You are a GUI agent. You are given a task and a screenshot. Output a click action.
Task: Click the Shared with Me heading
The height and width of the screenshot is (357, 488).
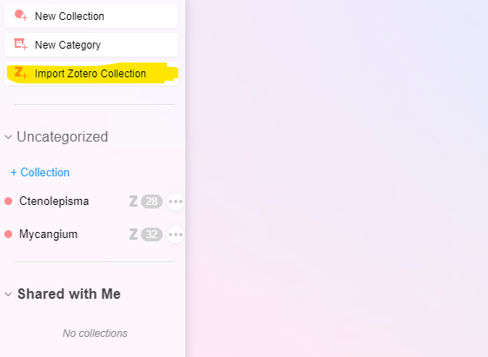point(69,294)
